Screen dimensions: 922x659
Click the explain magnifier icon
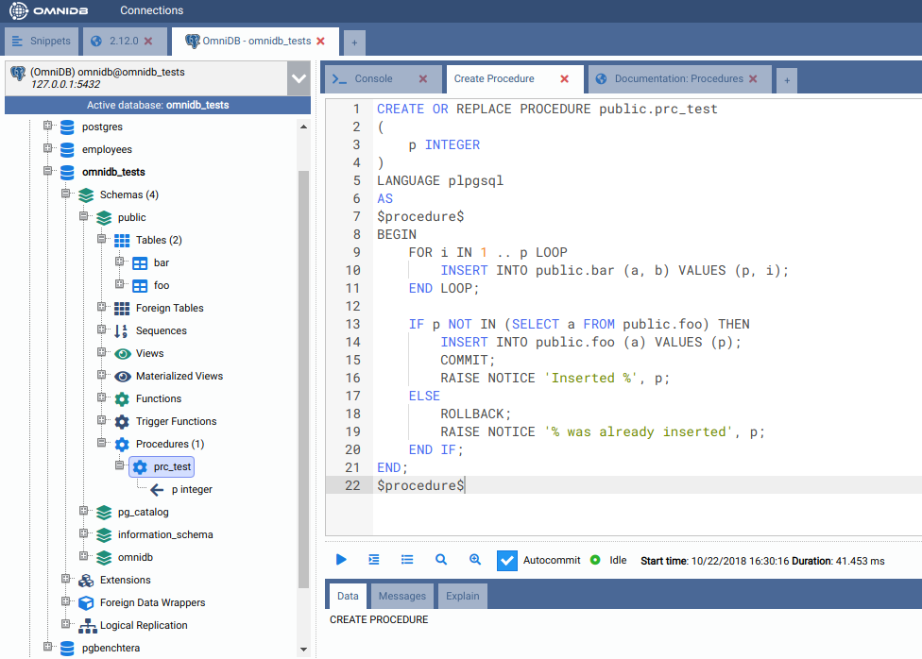[x=441, y=560]
